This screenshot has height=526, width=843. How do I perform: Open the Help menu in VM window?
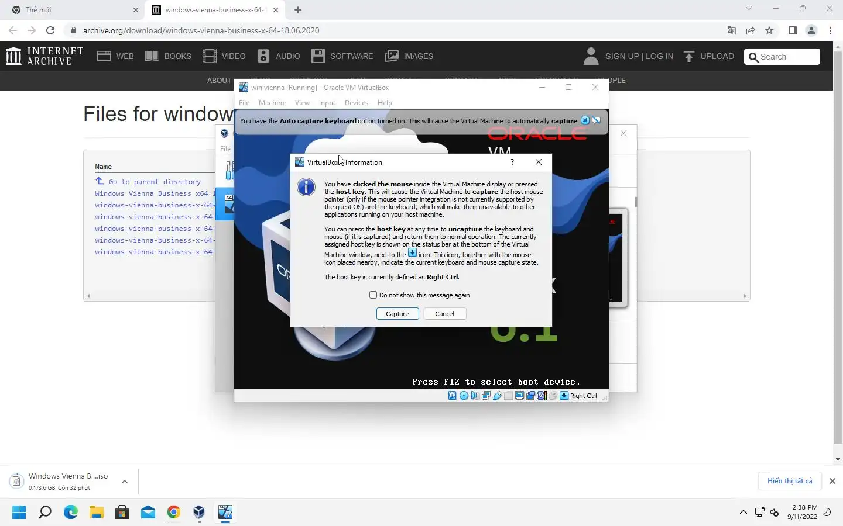click(385, 103)
